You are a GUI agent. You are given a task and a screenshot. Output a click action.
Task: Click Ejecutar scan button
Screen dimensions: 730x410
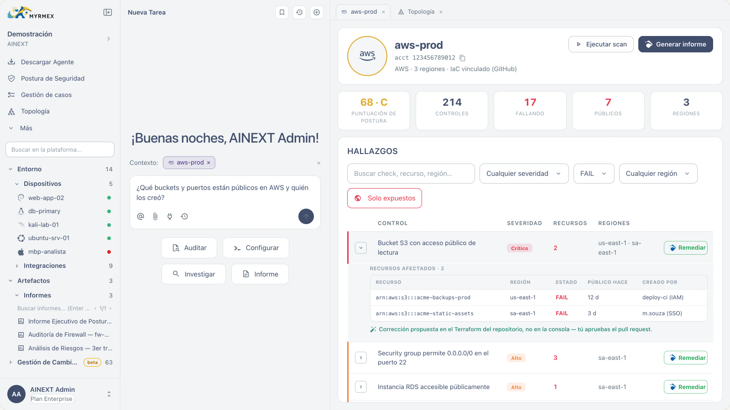[601, 44]
